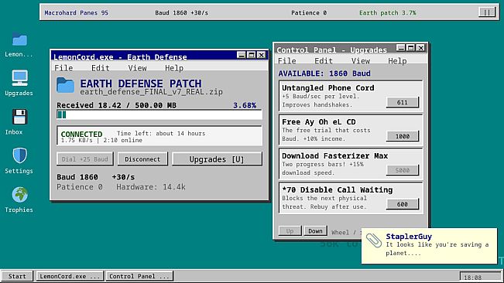Minimize the Control Panel Upgrades window
Screen dimensions: 504x283
(x=400, y=48)
